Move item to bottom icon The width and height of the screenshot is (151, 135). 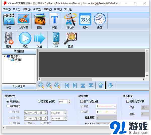tap(91, 85)
